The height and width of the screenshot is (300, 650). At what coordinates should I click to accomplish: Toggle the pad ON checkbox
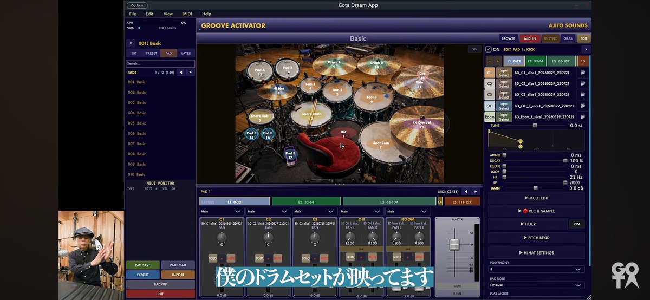tap(489, 49)
